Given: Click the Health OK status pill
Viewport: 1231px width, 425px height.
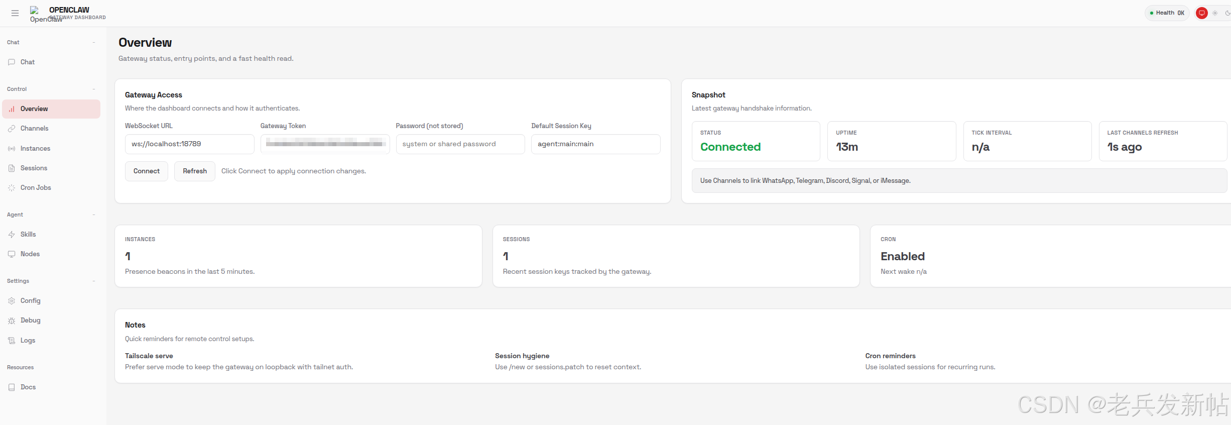Looking at the screenshot, I should click(x=1167, y=13).
